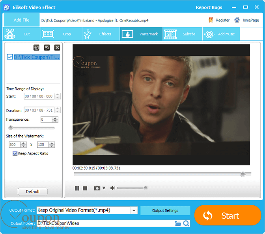Click the Watermark droplet icon
The width and height of the screenshot is (265, 234).
pyautogui.click(x=127, y=34)
